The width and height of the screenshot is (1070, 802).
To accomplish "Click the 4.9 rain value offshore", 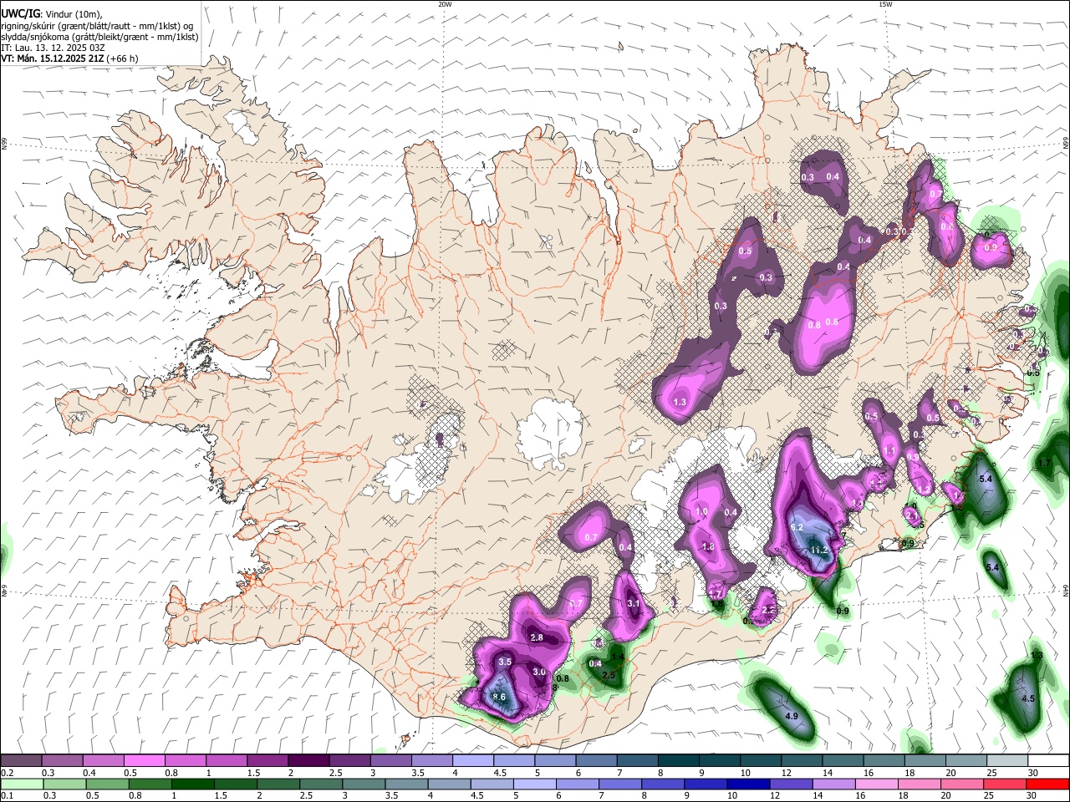I will pyautogui.click(x=792, y=716).
